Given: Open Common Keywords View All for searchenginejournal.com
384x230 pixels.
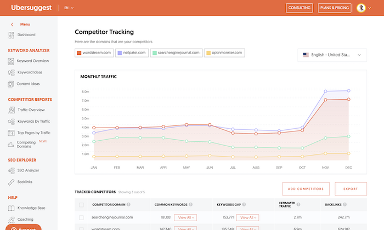Looking at the screenshot, I should pyautogui.click(x=185, y=217).
